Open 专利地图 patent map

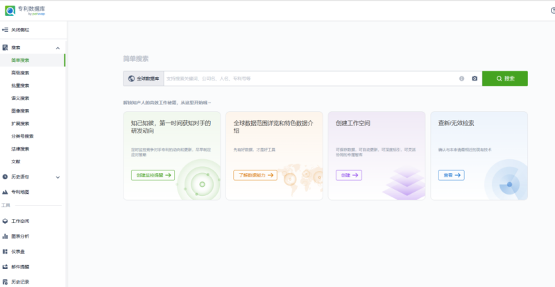[20, 192]
